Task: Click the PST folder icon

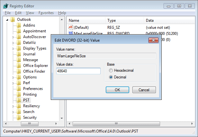Action: tap(19, 100)
